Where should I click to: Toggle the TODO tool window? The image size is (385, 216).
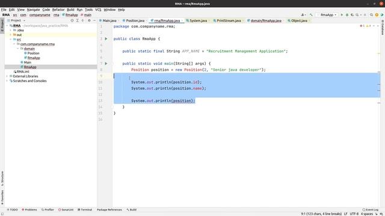tap(12, 209)
